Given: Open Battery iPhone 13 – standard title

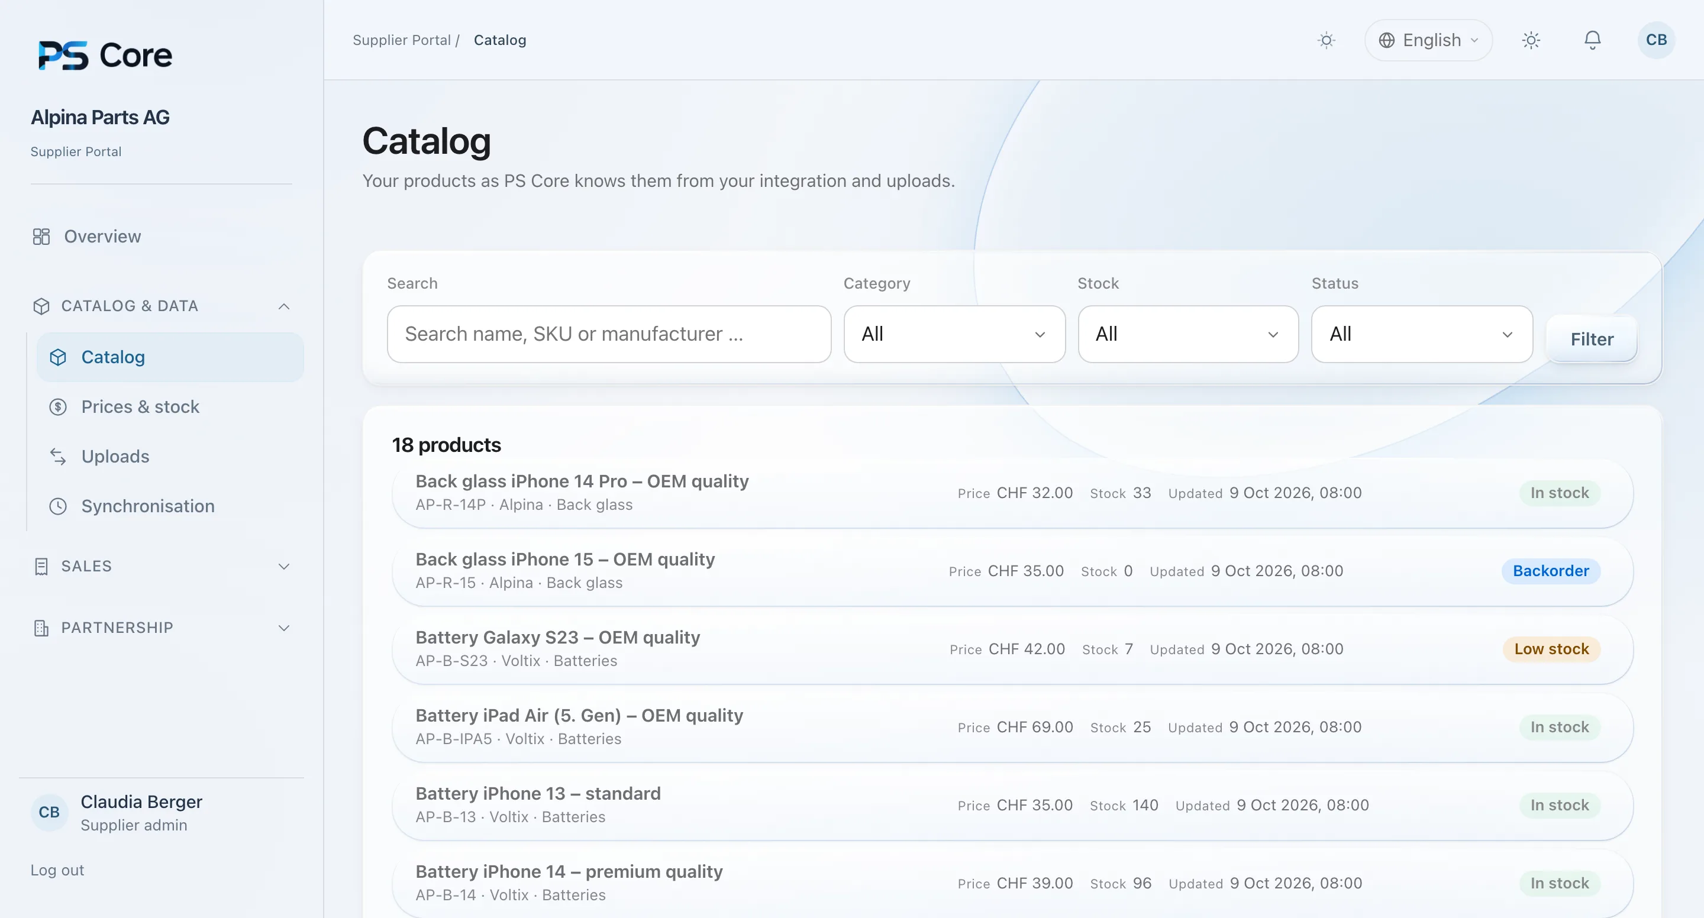Looking at the screenshot, I should click(538, 794).
